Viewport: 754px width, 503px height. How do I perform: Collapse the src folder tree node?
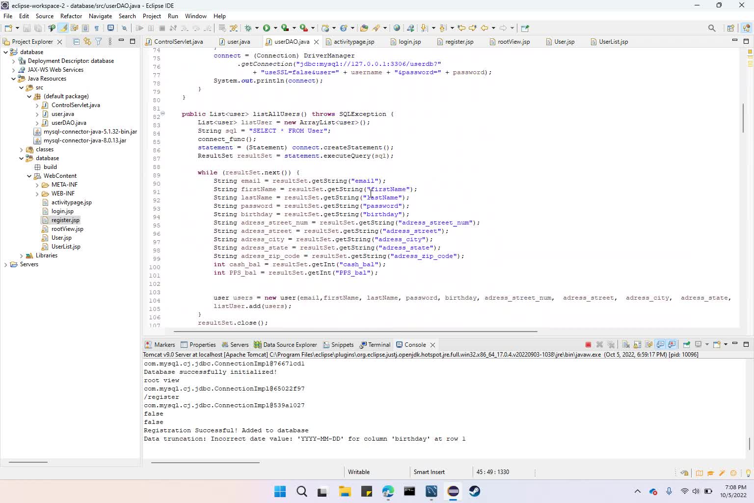coord(22,87)
